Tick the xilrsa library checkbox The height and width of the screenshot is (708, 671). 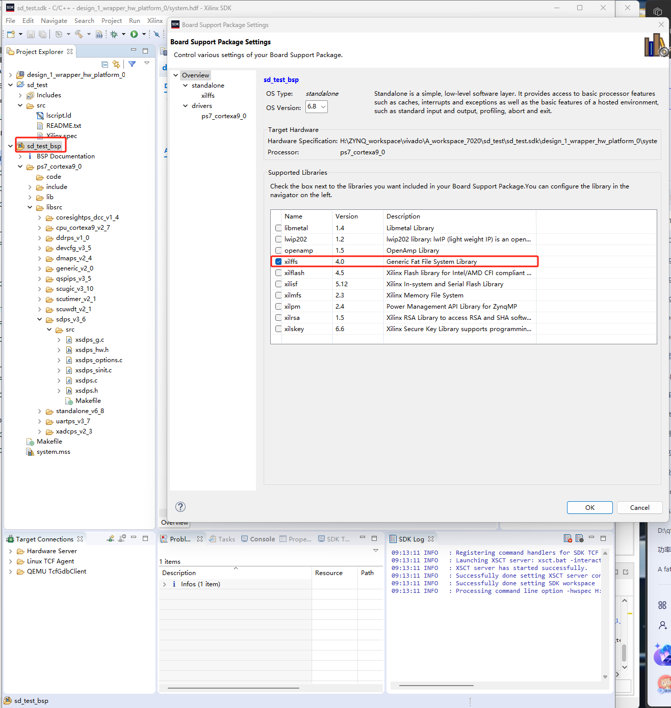tap(278, 318)
